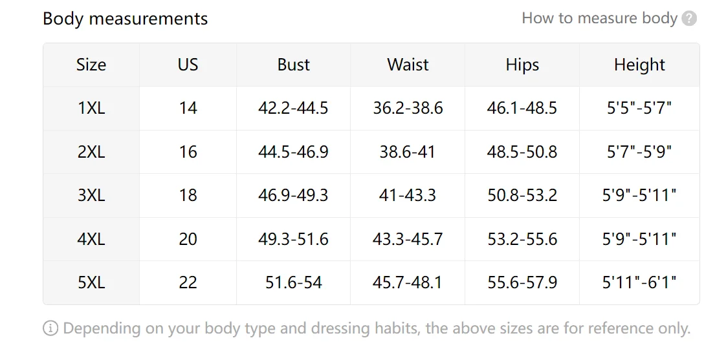This screenshot has width=726, height=360.
Task: Select the US column header
Action: coord(188,65)
